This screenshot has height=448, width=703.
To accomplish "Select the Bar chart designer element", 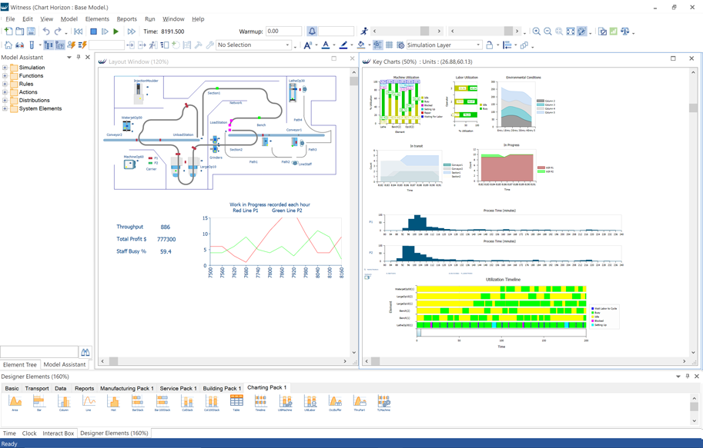I will tap(39, 403).
